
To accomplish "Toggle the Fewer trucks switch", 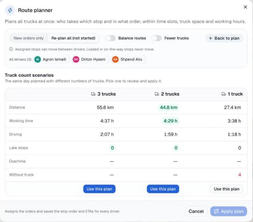I will pyautogui.click(x=157, y=38).
